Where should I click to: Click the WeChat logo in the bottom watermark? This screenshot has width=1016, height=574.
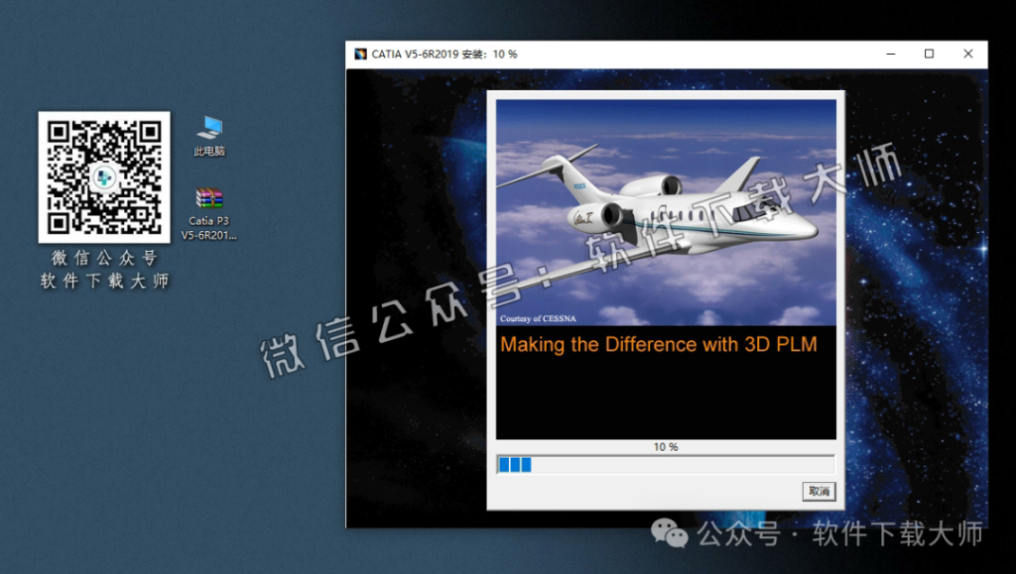[x=668, y=535]
